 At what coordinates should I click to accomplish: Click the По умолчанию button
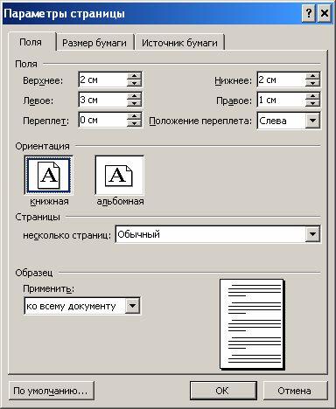pyautogui.click(x=51, y=391)
